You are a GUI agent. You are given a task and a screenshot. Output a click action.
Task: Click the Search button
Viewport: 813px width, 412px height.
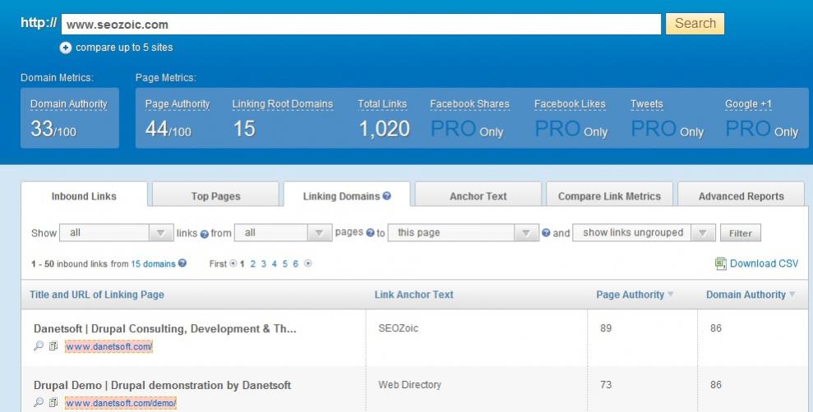695,24
